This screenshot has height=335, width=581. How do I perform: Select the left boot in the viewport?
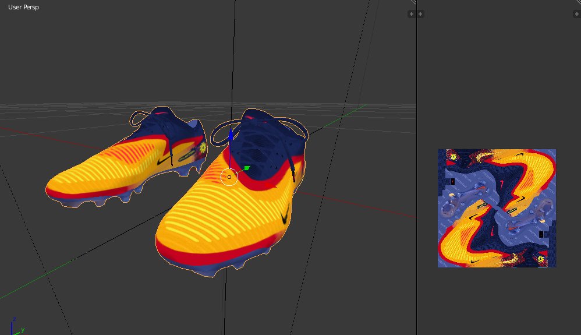pos(126,158)
